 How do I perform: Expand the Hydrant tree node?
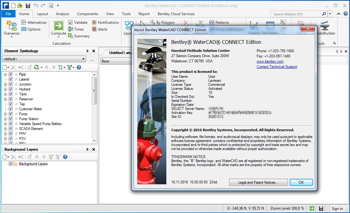[x=5, y=89]
